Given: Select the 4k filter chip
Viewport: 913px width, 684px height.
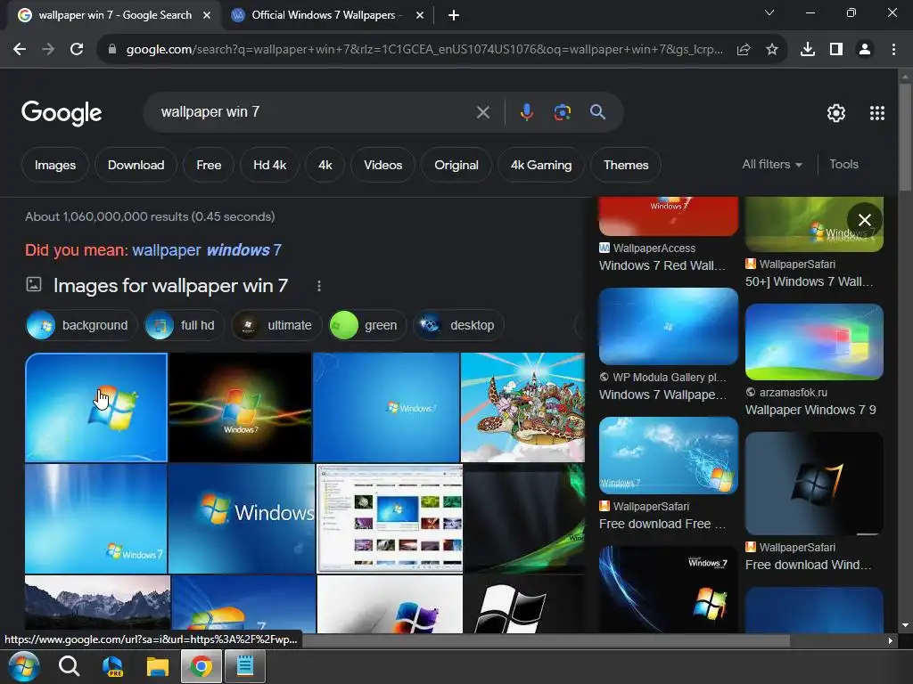Looking at the screenshot, I should pos(325,165).
